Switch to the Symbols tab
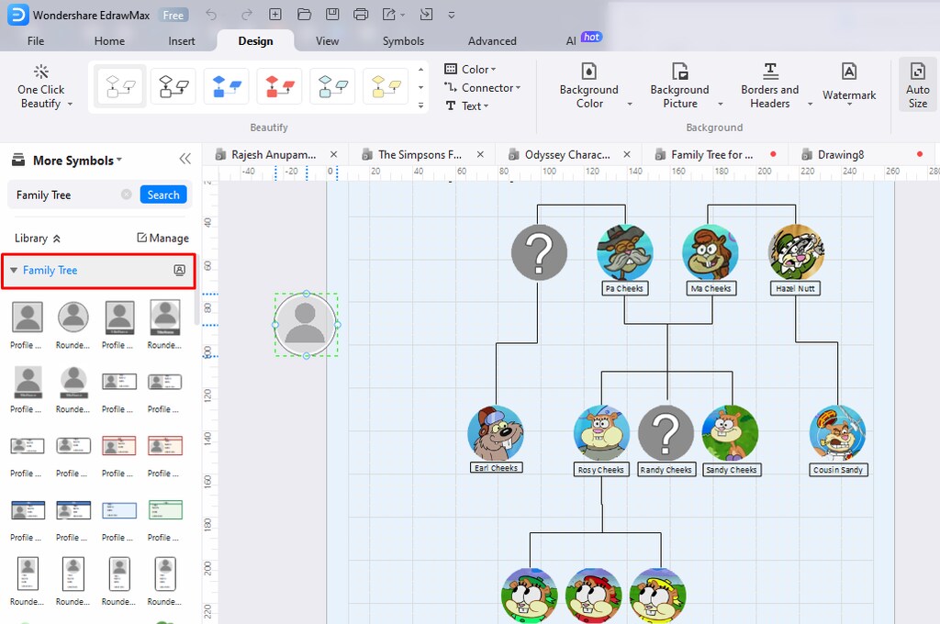Screen dimensions: 940x624 pos(404,40)
